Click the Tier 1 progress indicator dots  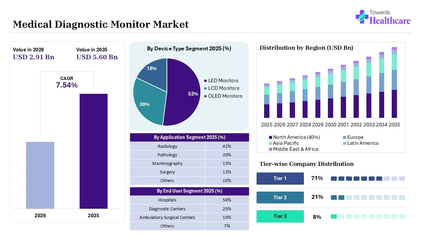368,179
